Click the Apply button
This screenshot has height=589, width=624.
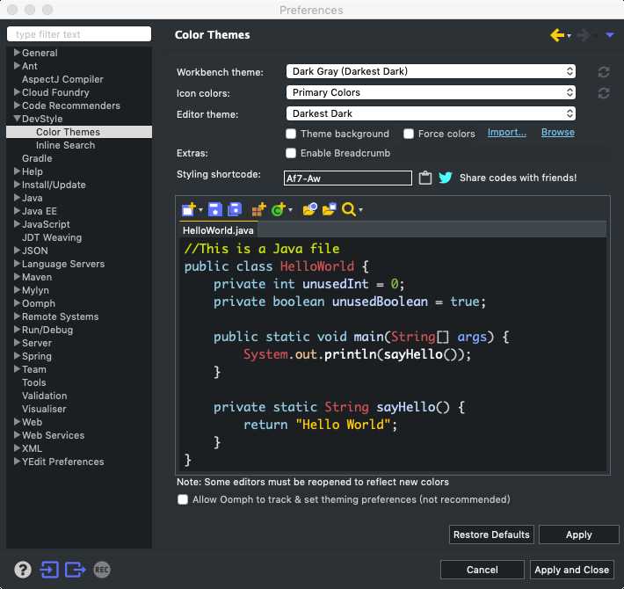pos(579,534)
